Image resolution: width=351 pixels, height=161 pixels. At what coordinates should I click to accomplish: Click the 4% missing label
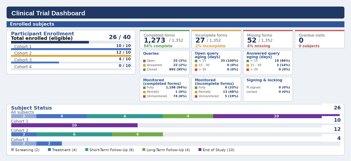(258, 46)
